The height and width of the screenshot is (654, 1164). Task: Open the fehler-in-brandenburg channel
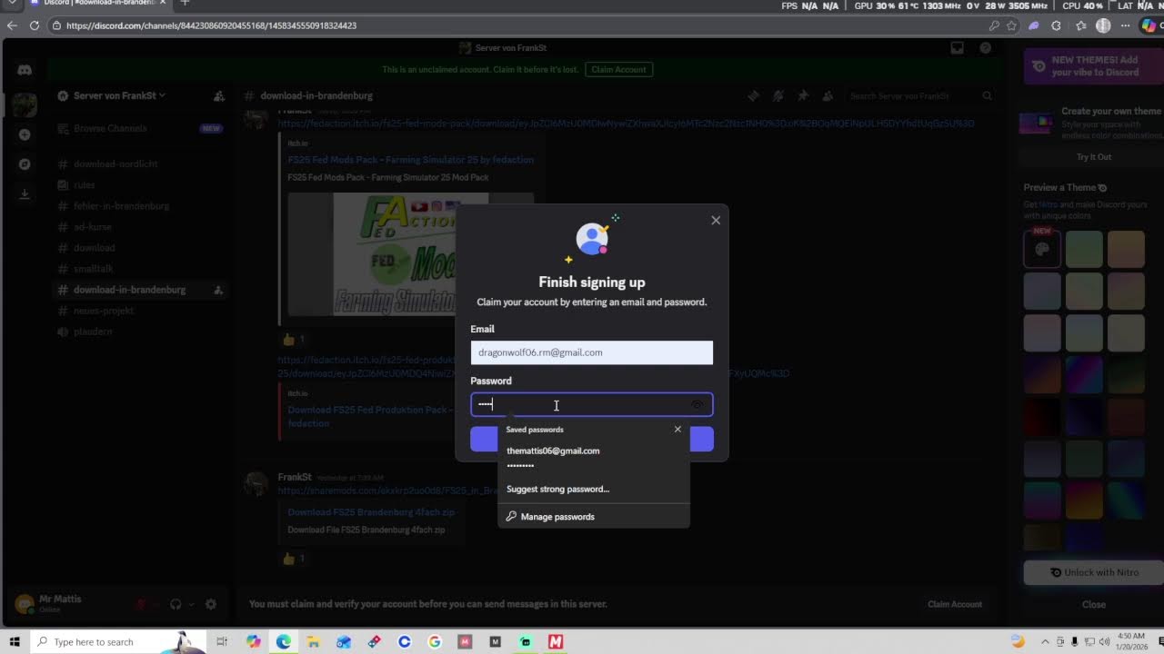(140, 206)
